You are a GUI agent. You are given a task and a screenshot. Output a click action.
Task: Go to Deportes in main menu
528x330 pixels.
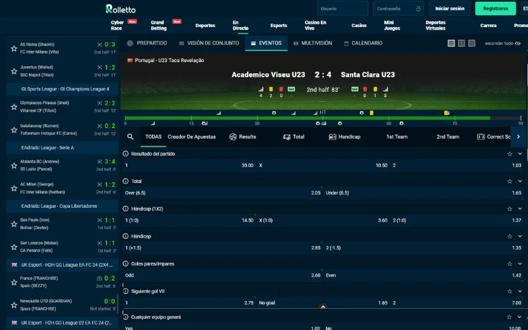point(205,26)
